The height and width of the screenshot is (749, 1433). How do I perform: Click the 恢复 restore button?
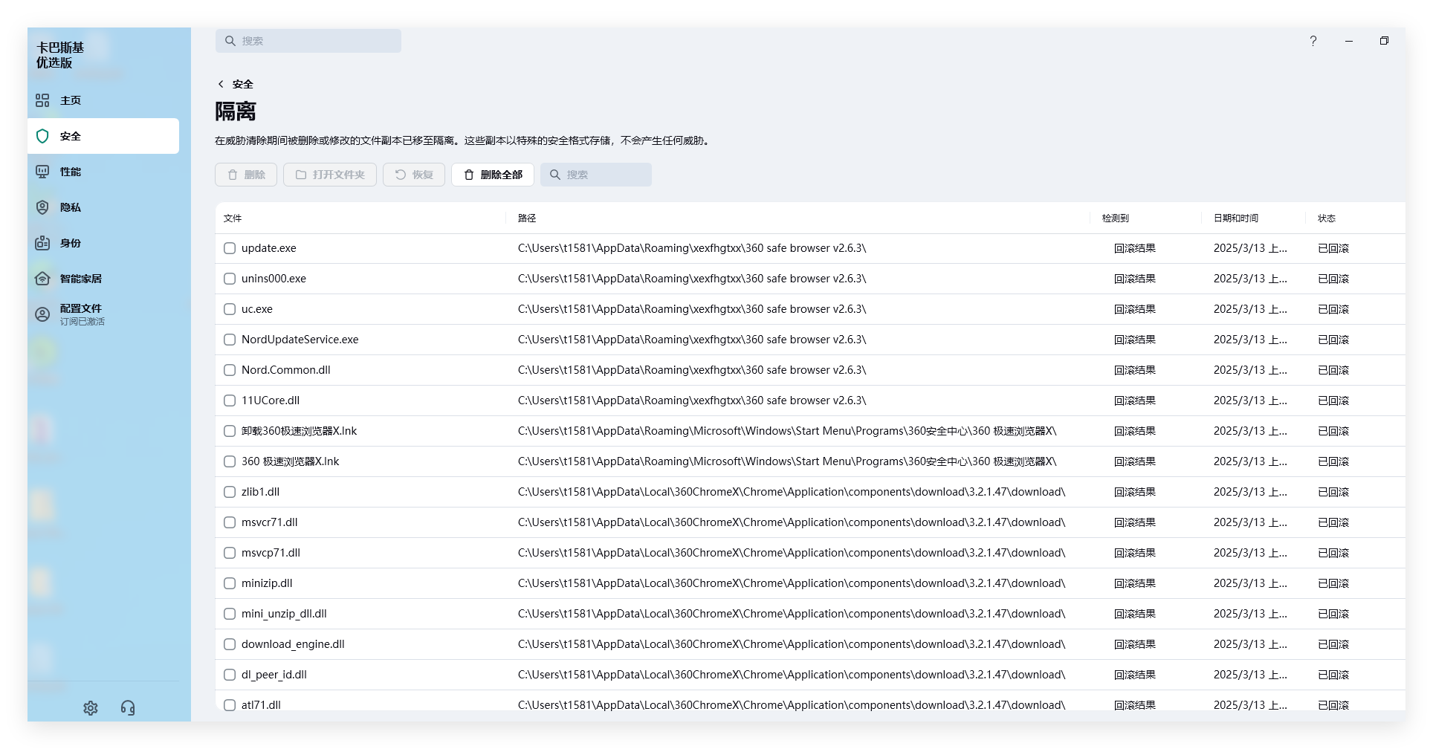pos(414,175)
